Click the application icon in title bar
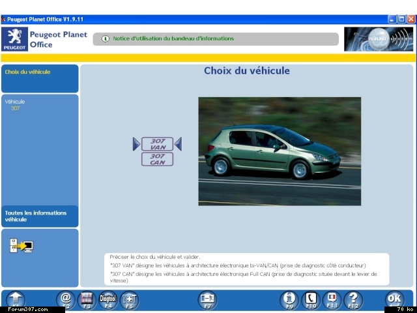Image resolution: width=417 pixels, height=313 pixels. (3, 19)
